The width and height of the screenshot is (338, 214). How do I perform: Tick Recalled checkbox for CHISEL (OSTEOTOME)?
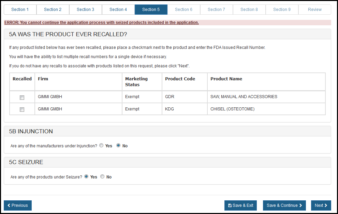click(22, 110)
